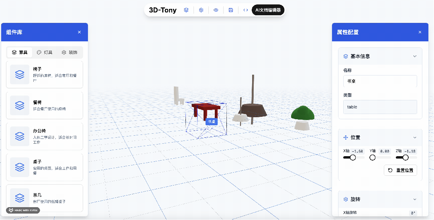Toggle the eye preview icon in top toolbar
The height and width of the screenshot is (220, 434).
(216, 10)
